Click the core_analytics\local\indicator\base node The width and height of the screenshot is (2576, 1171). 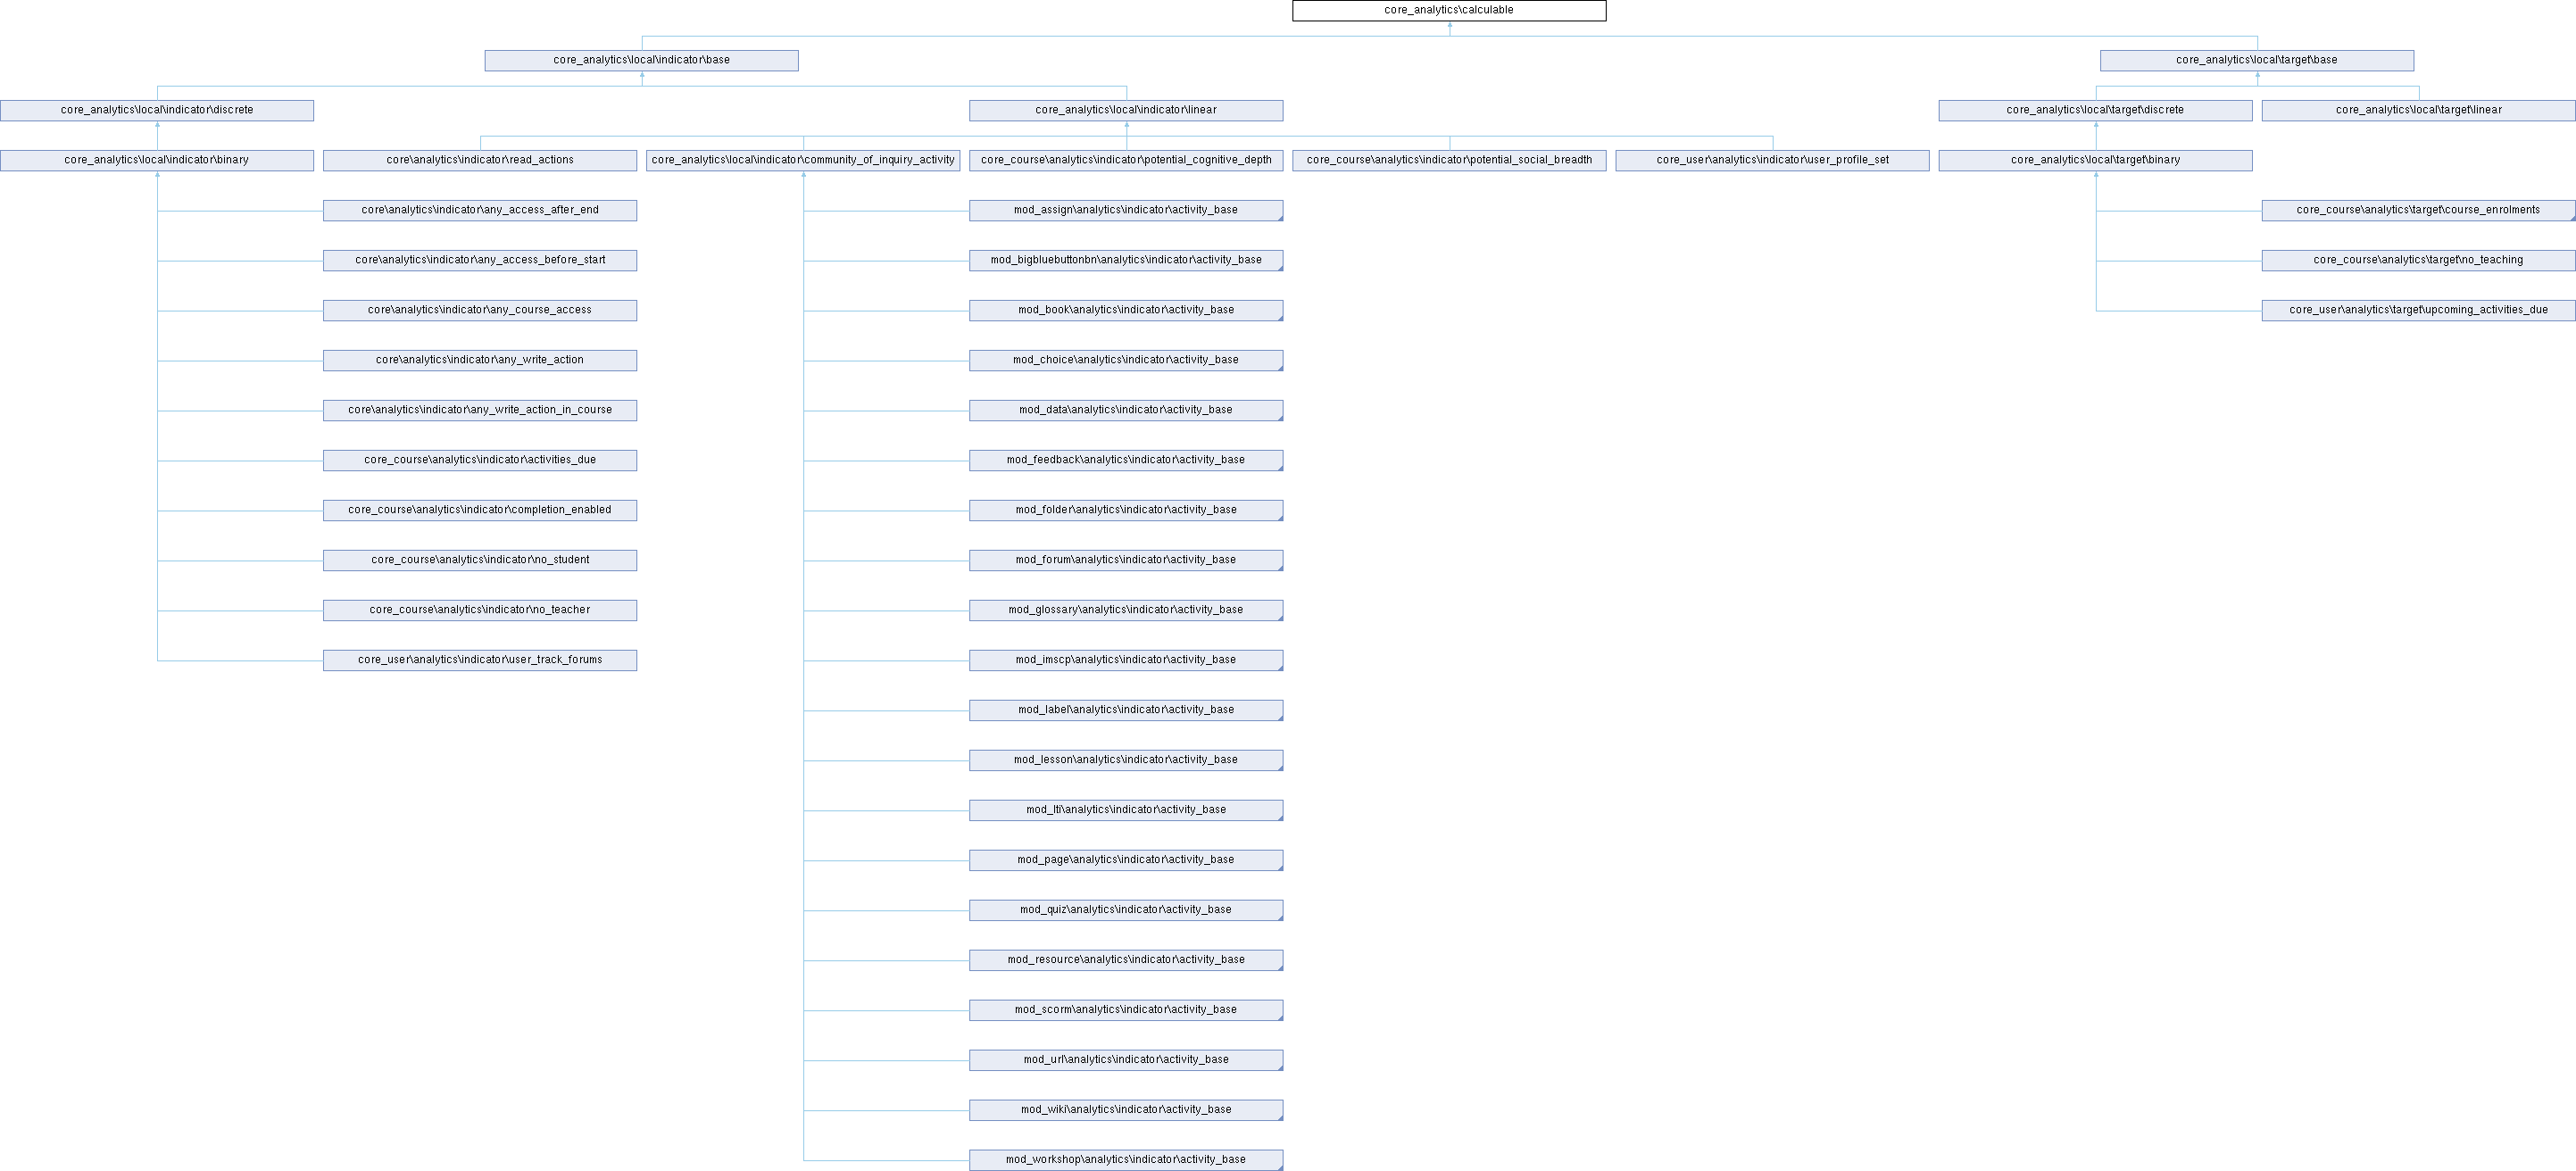[x=641, y=60]
